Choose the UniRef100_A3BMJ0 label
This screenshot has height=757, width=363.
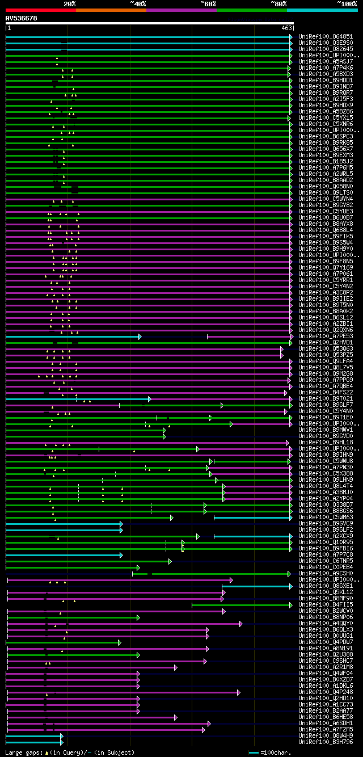(x=326, y=492)
